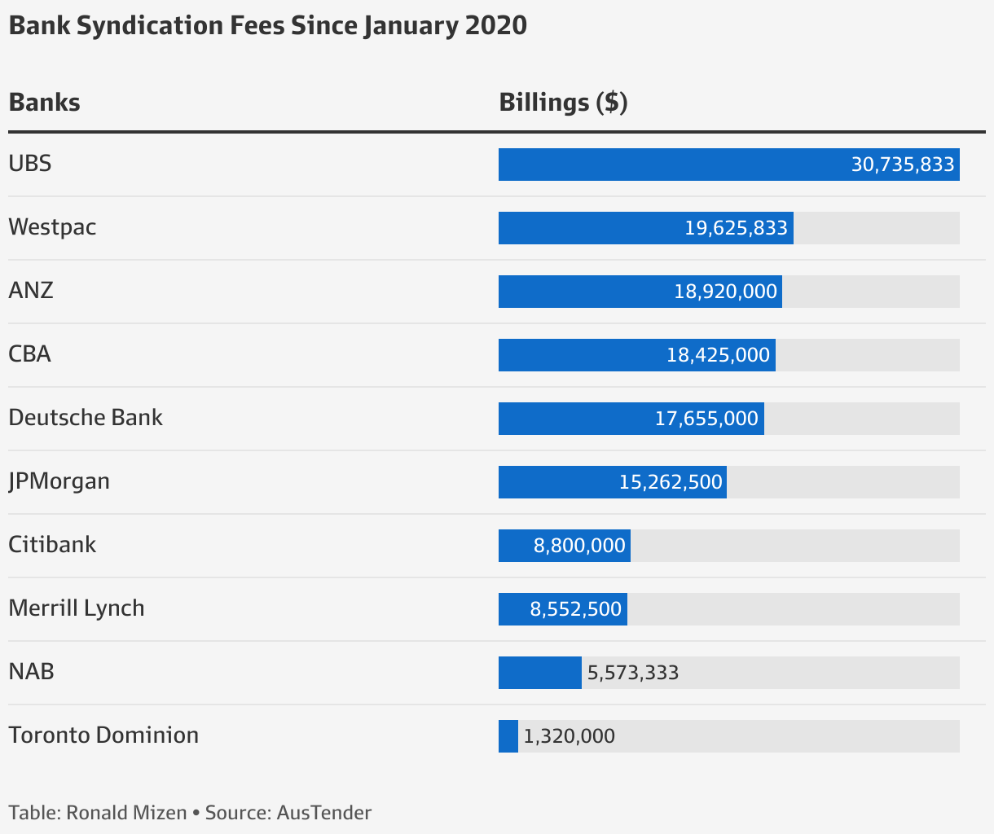Select the 'Banks' column header

pyautogui.click(x=44, y=103)
